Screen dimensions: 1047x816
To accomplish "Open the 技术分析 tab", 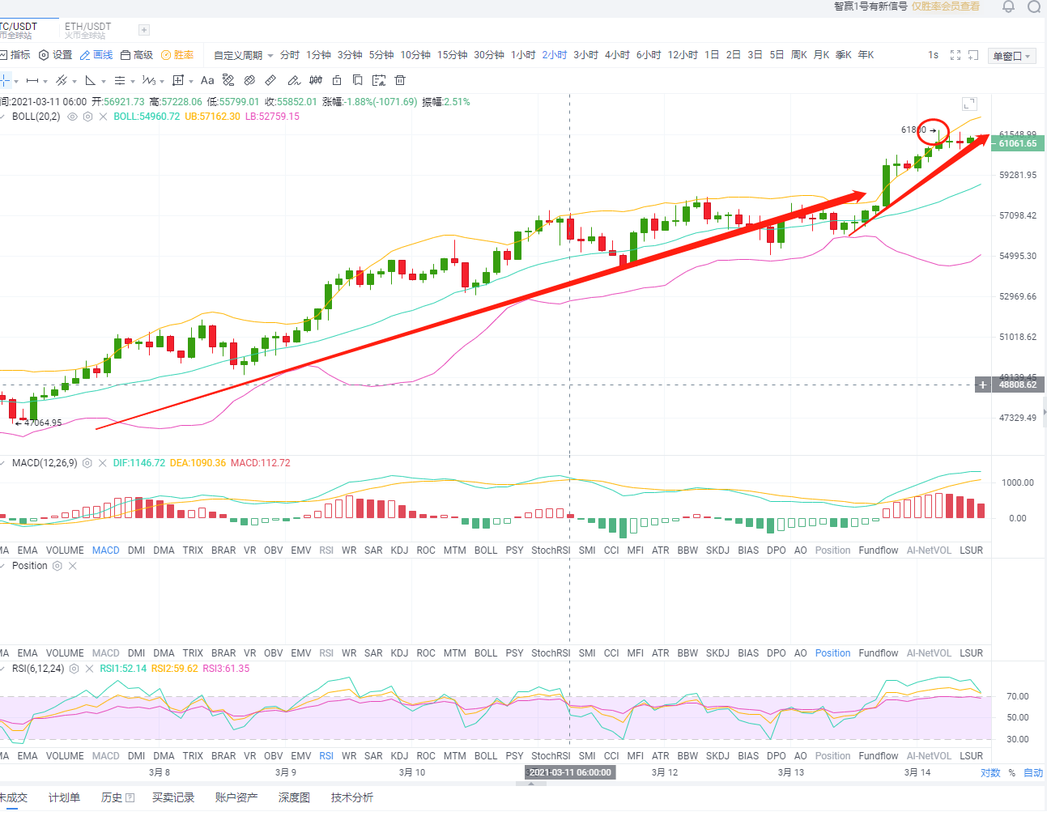I will 352,798.
